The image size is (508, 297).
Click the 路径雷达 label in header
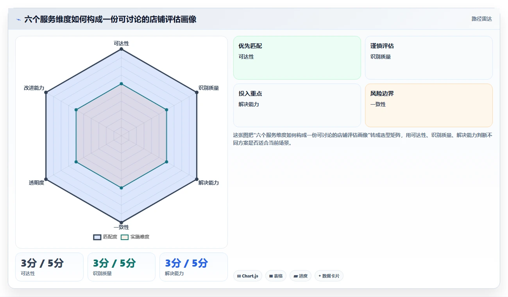pos(482,19)
